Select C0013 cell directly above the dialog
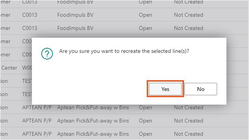This screenshot has height=140, width=249. point(30,28)
